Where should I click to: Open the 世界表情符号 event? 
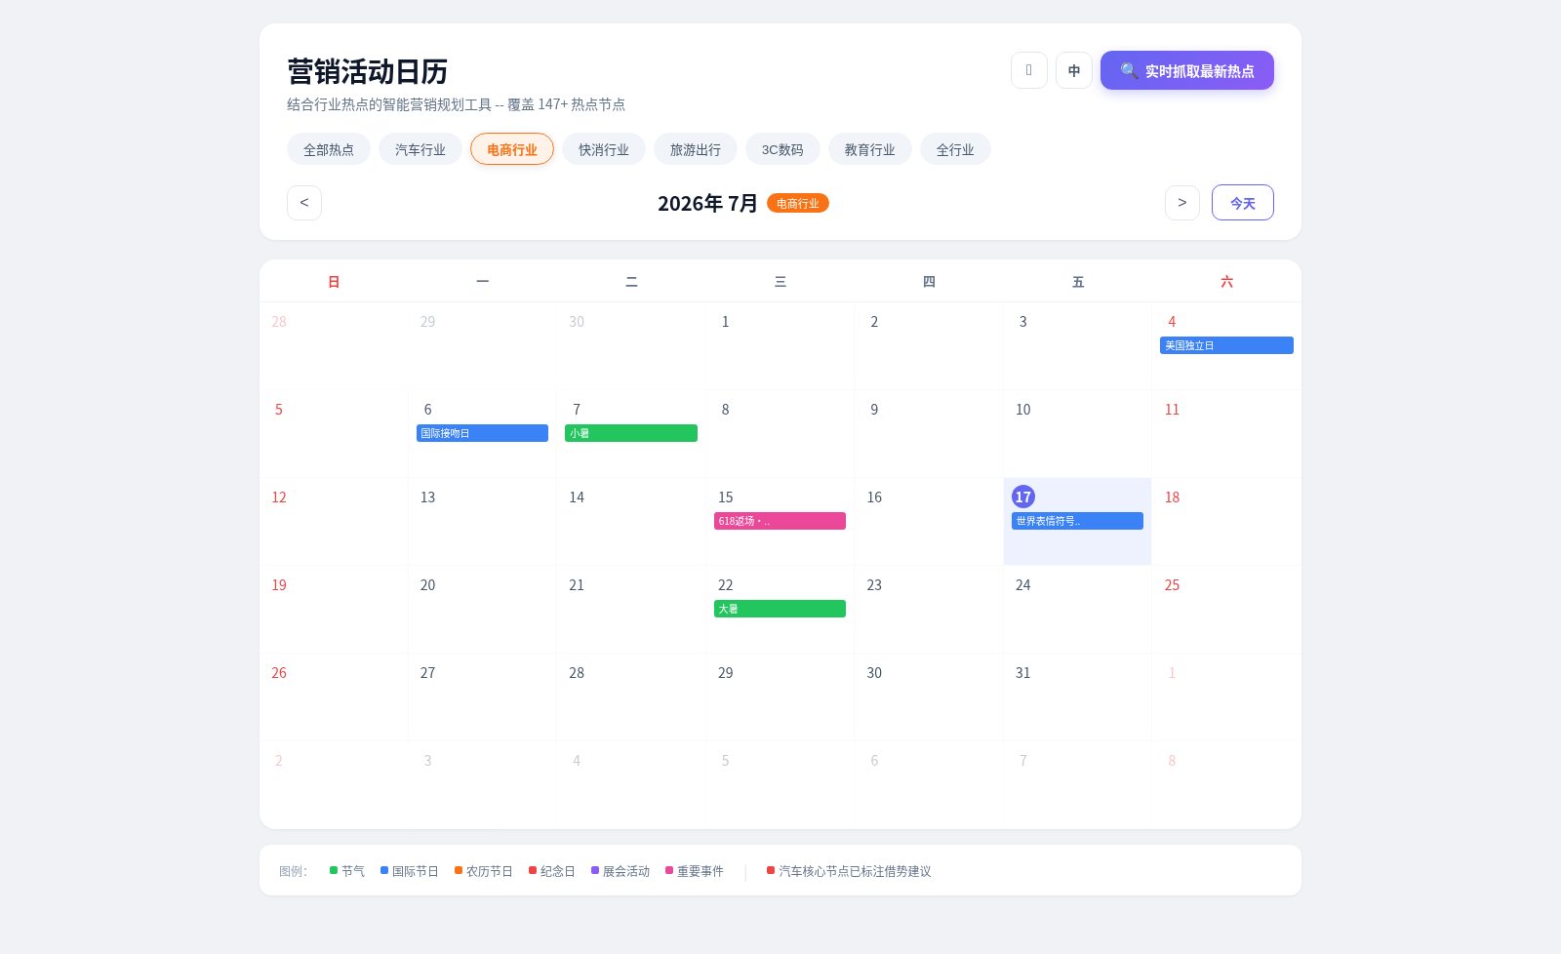click(1077, 521)
